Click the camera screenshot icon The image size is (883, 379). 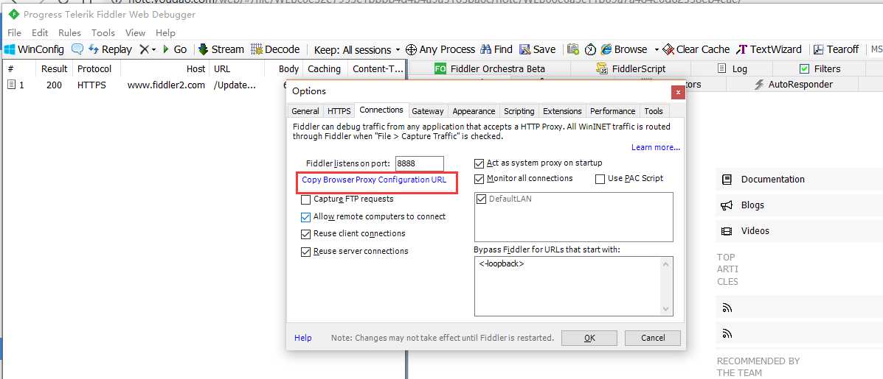pos(573,49)
